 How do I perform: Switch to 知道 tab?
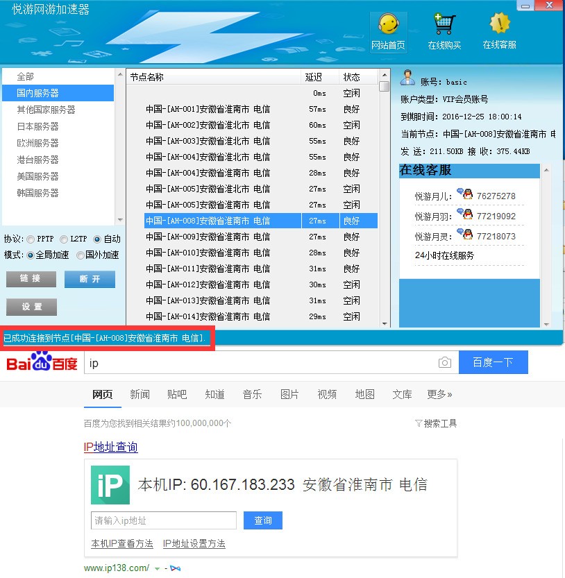[x=214, y=394]
